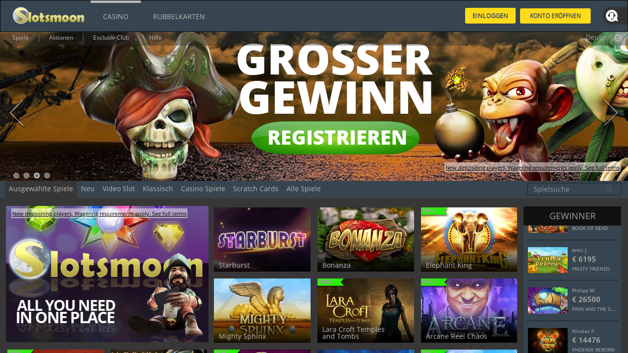Click the Einloggen button

click(x=490, y=16)
